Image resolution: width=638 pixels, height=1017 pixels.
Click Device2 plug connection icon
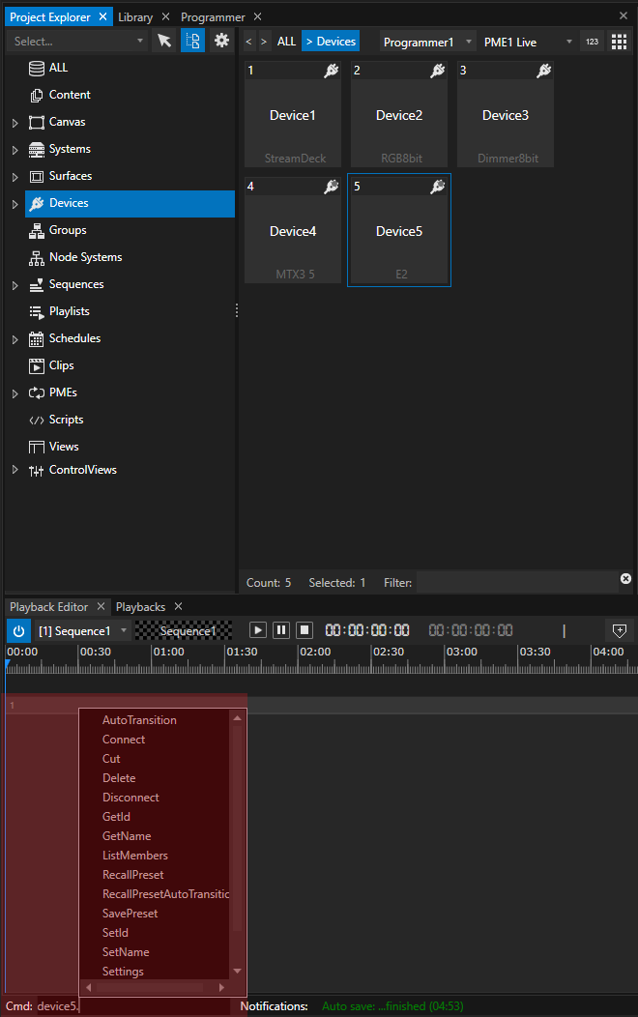click(x=438, y=71)
